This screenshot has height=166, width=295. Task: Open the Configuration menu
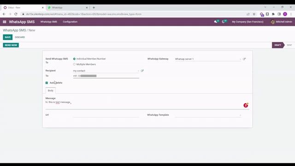pos(70,22)
